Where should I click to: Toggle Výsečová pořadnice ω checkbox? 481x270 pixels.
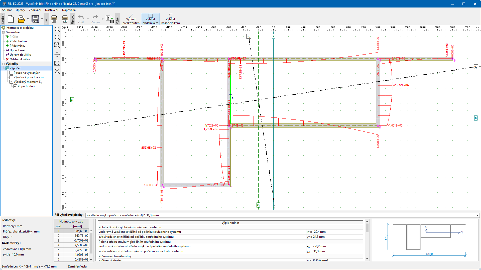tap(11, 77)
